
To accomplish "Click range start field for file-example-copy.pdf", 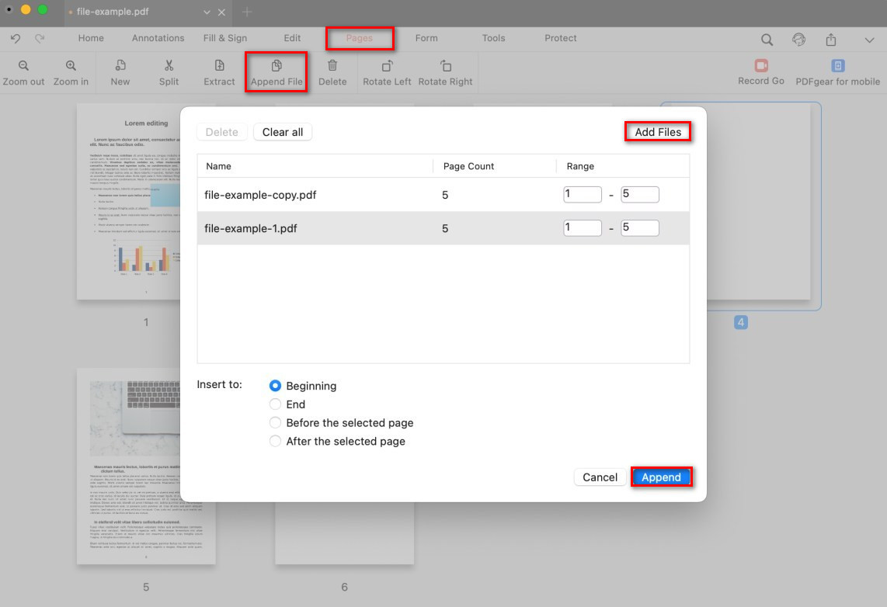I will 583,195.
